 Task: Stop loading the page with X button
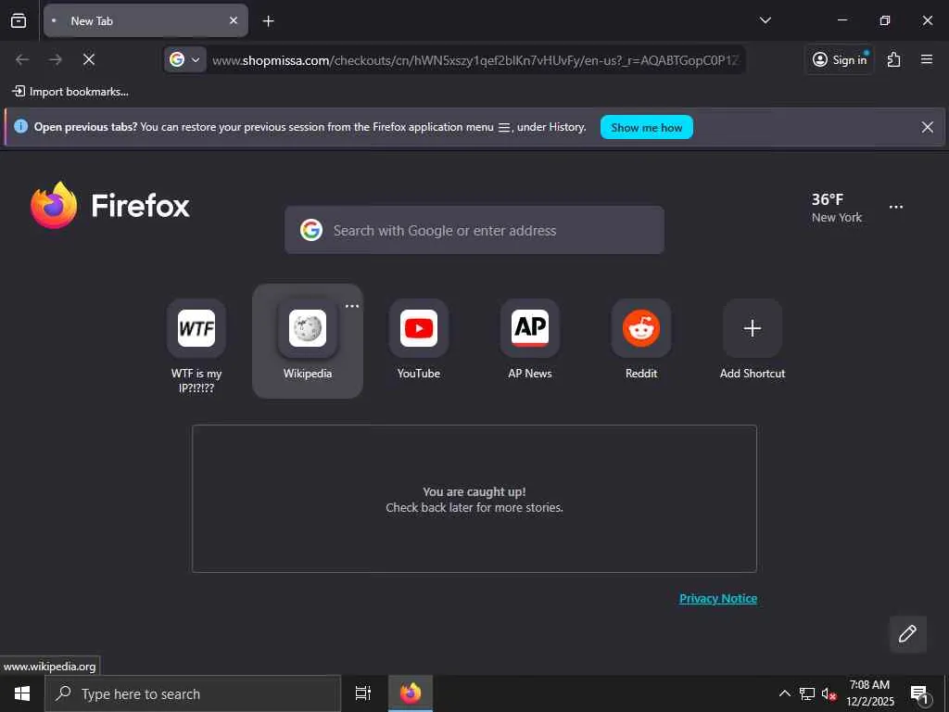tap(89, 59)
